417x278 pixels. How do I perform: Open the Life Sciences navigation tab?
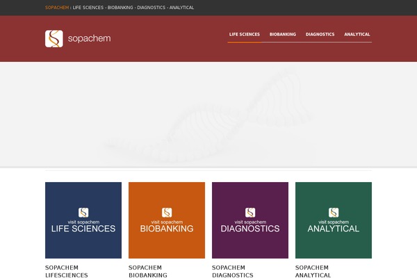point(245,34)
